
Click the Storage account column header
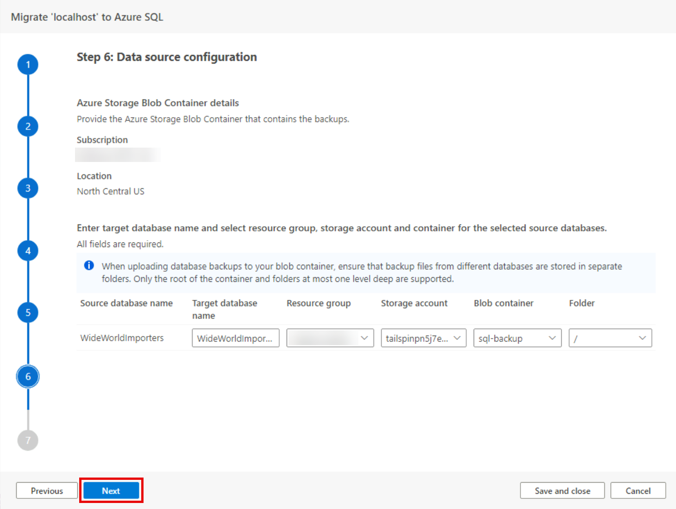point(414,304)
